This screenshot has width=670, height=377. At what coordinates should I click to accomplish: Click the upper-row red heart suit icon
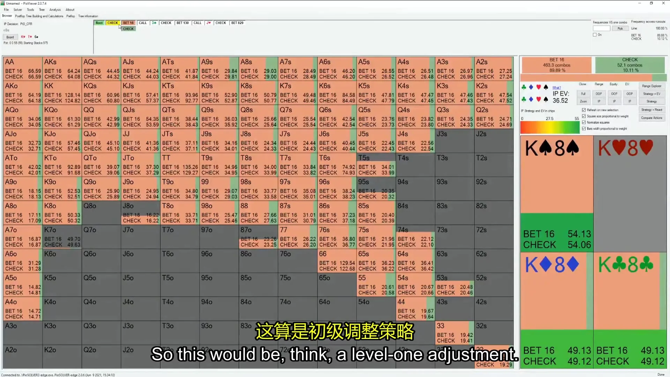(x=538, y=87)
